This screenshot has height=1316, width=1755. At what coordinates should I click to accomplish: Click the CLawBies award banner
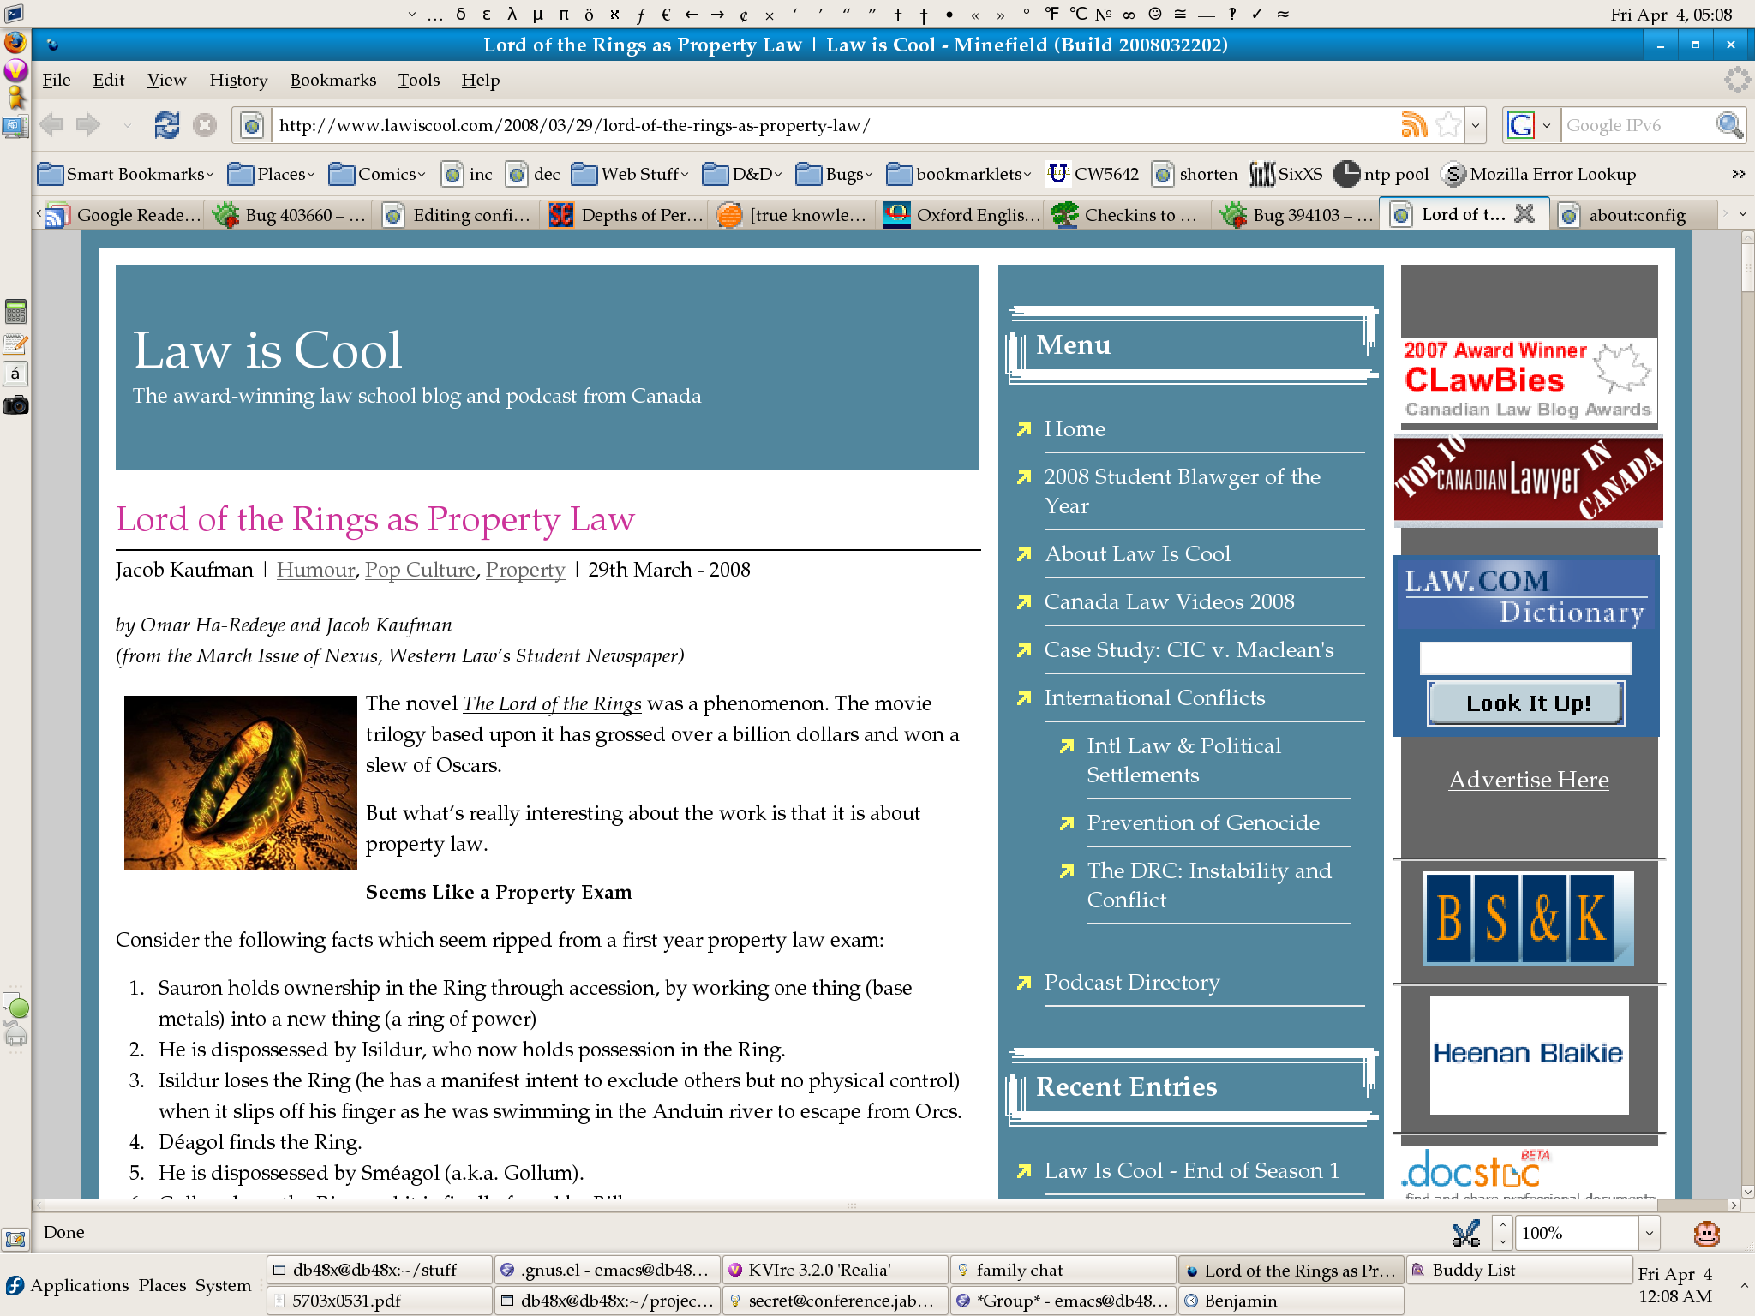pos(1529,380)
